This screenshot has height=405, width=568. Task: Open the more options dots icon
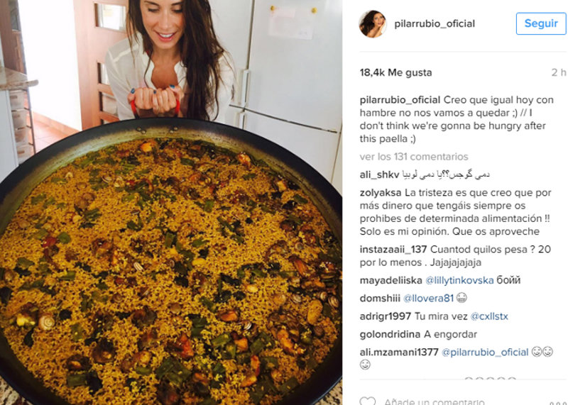pyautogui.click(x=557, y=402)
